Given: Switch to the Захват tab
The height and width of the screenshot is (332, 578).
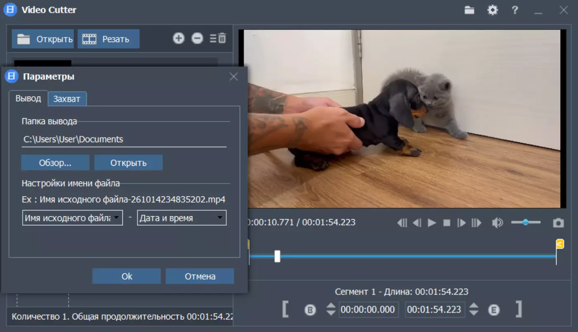Looking at the screenshot, I should pyautogui.click(x=67, y=99).
